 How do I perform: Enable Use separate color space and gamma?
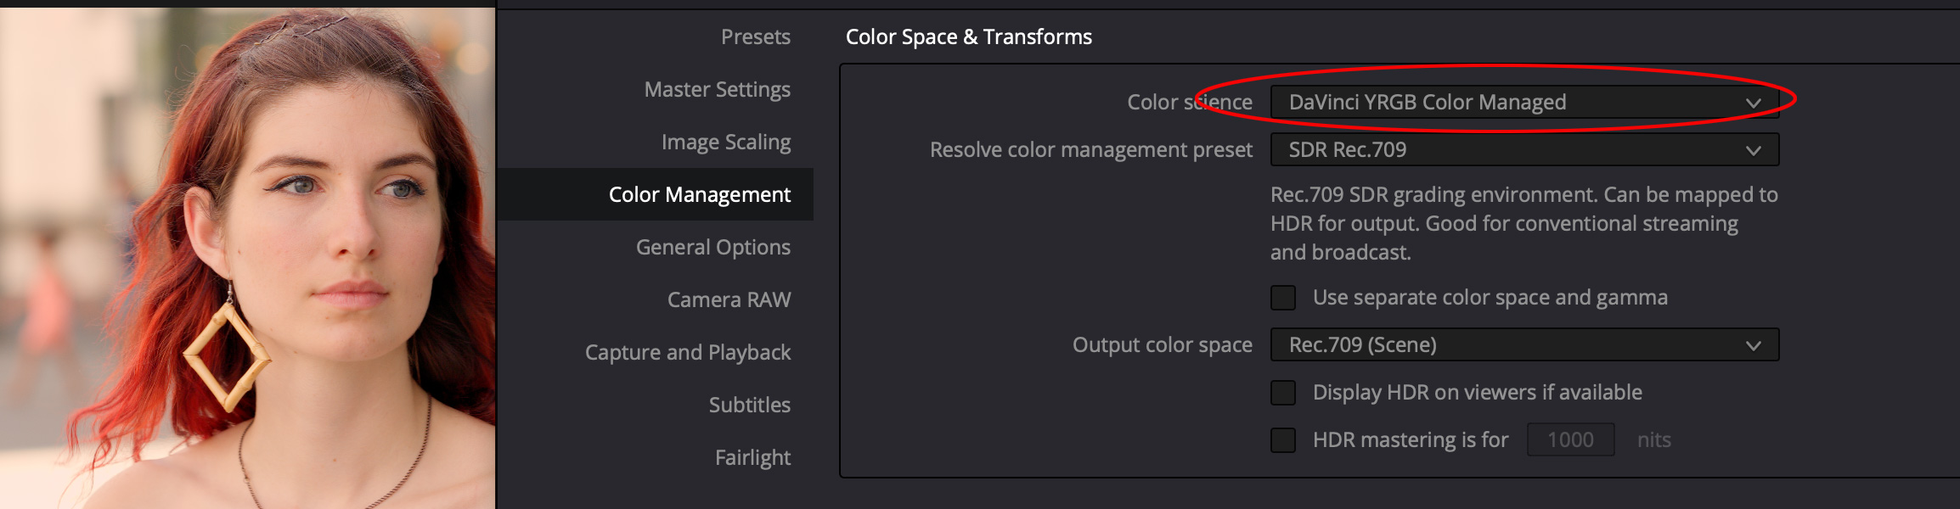1283,298
